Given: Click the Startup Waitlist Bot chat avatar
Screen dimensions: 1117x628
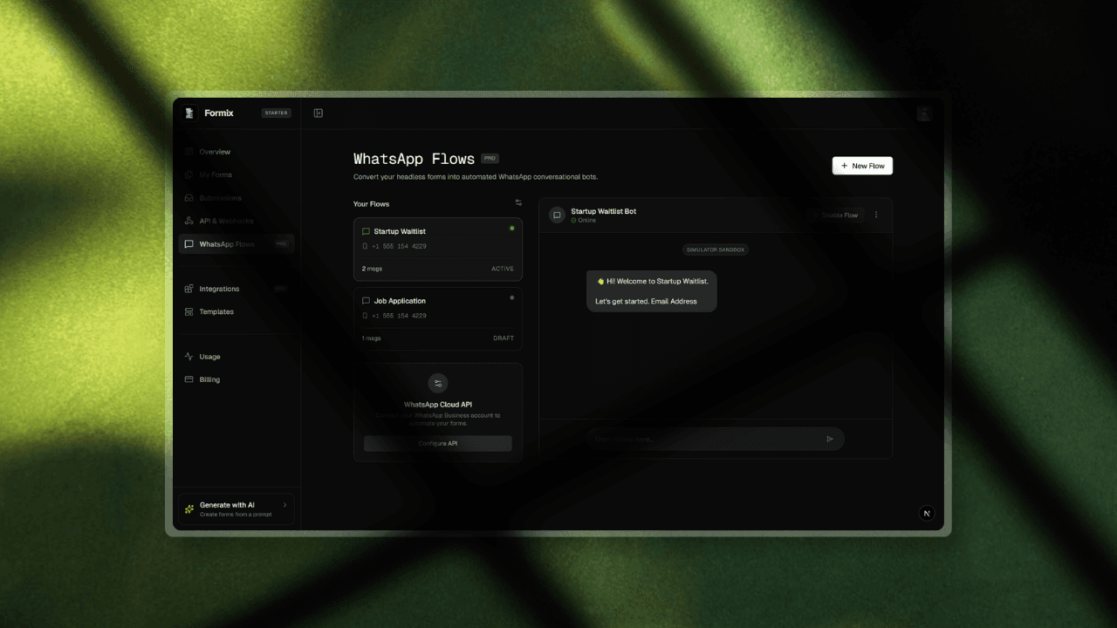Looking at the screenshot, I should point(557,215).
